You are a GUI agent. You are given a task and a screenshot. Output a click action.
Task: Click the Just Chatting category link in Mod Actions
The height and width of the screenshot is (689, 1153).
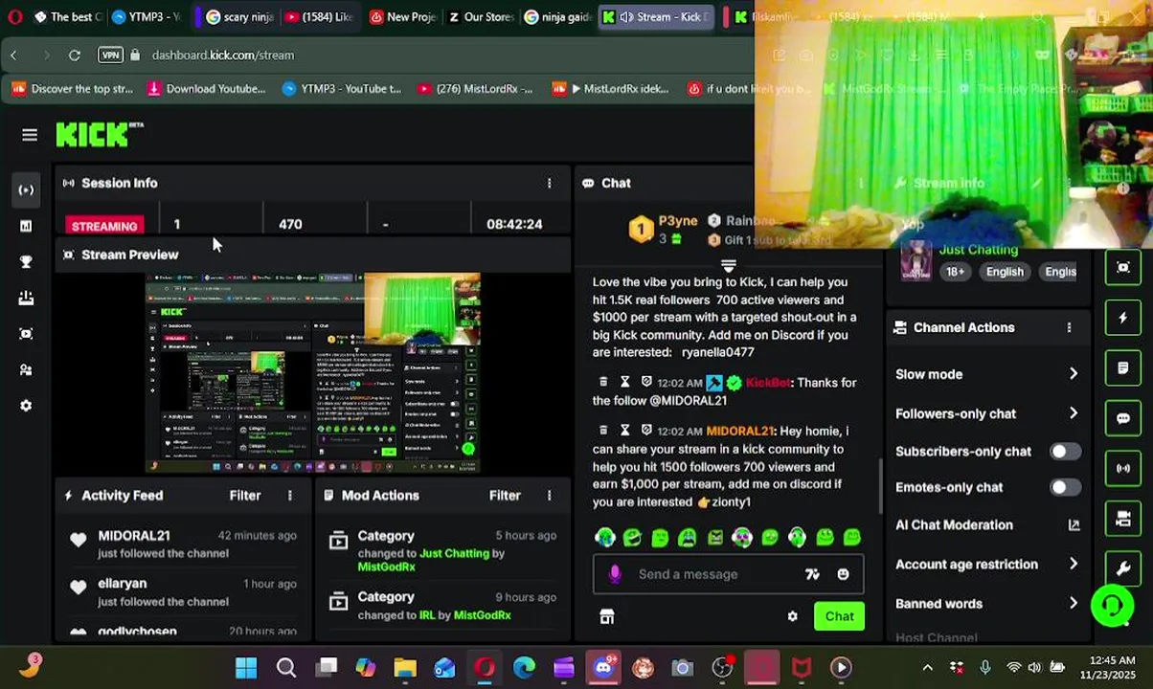pos(454,553)
